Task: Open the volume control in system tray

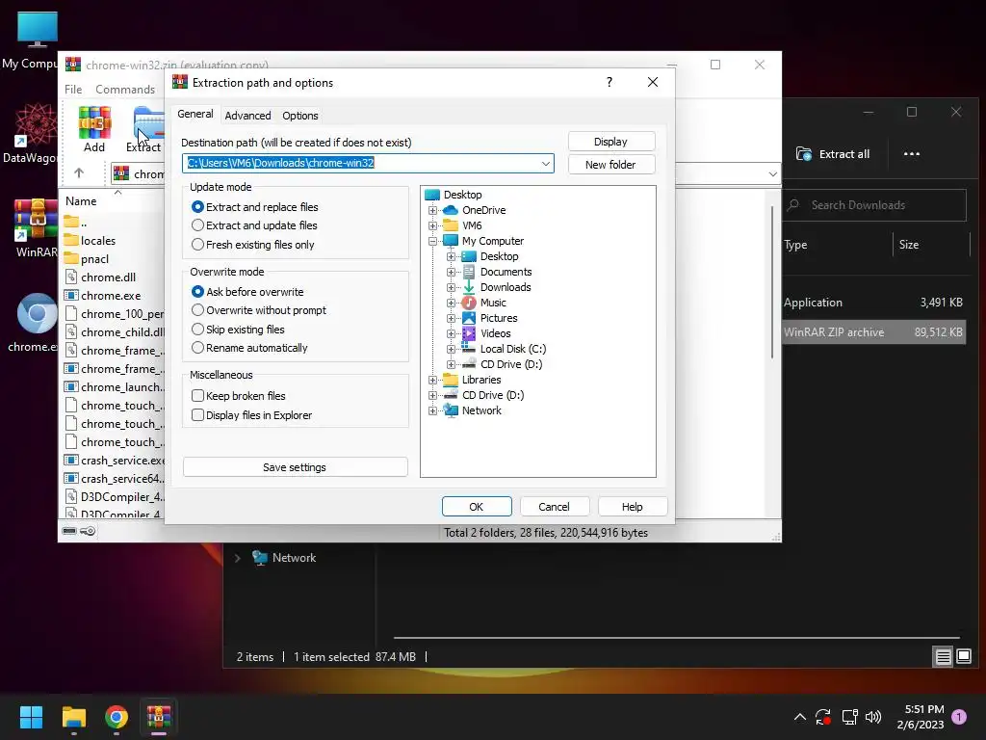Action: [x=873, y=717]
